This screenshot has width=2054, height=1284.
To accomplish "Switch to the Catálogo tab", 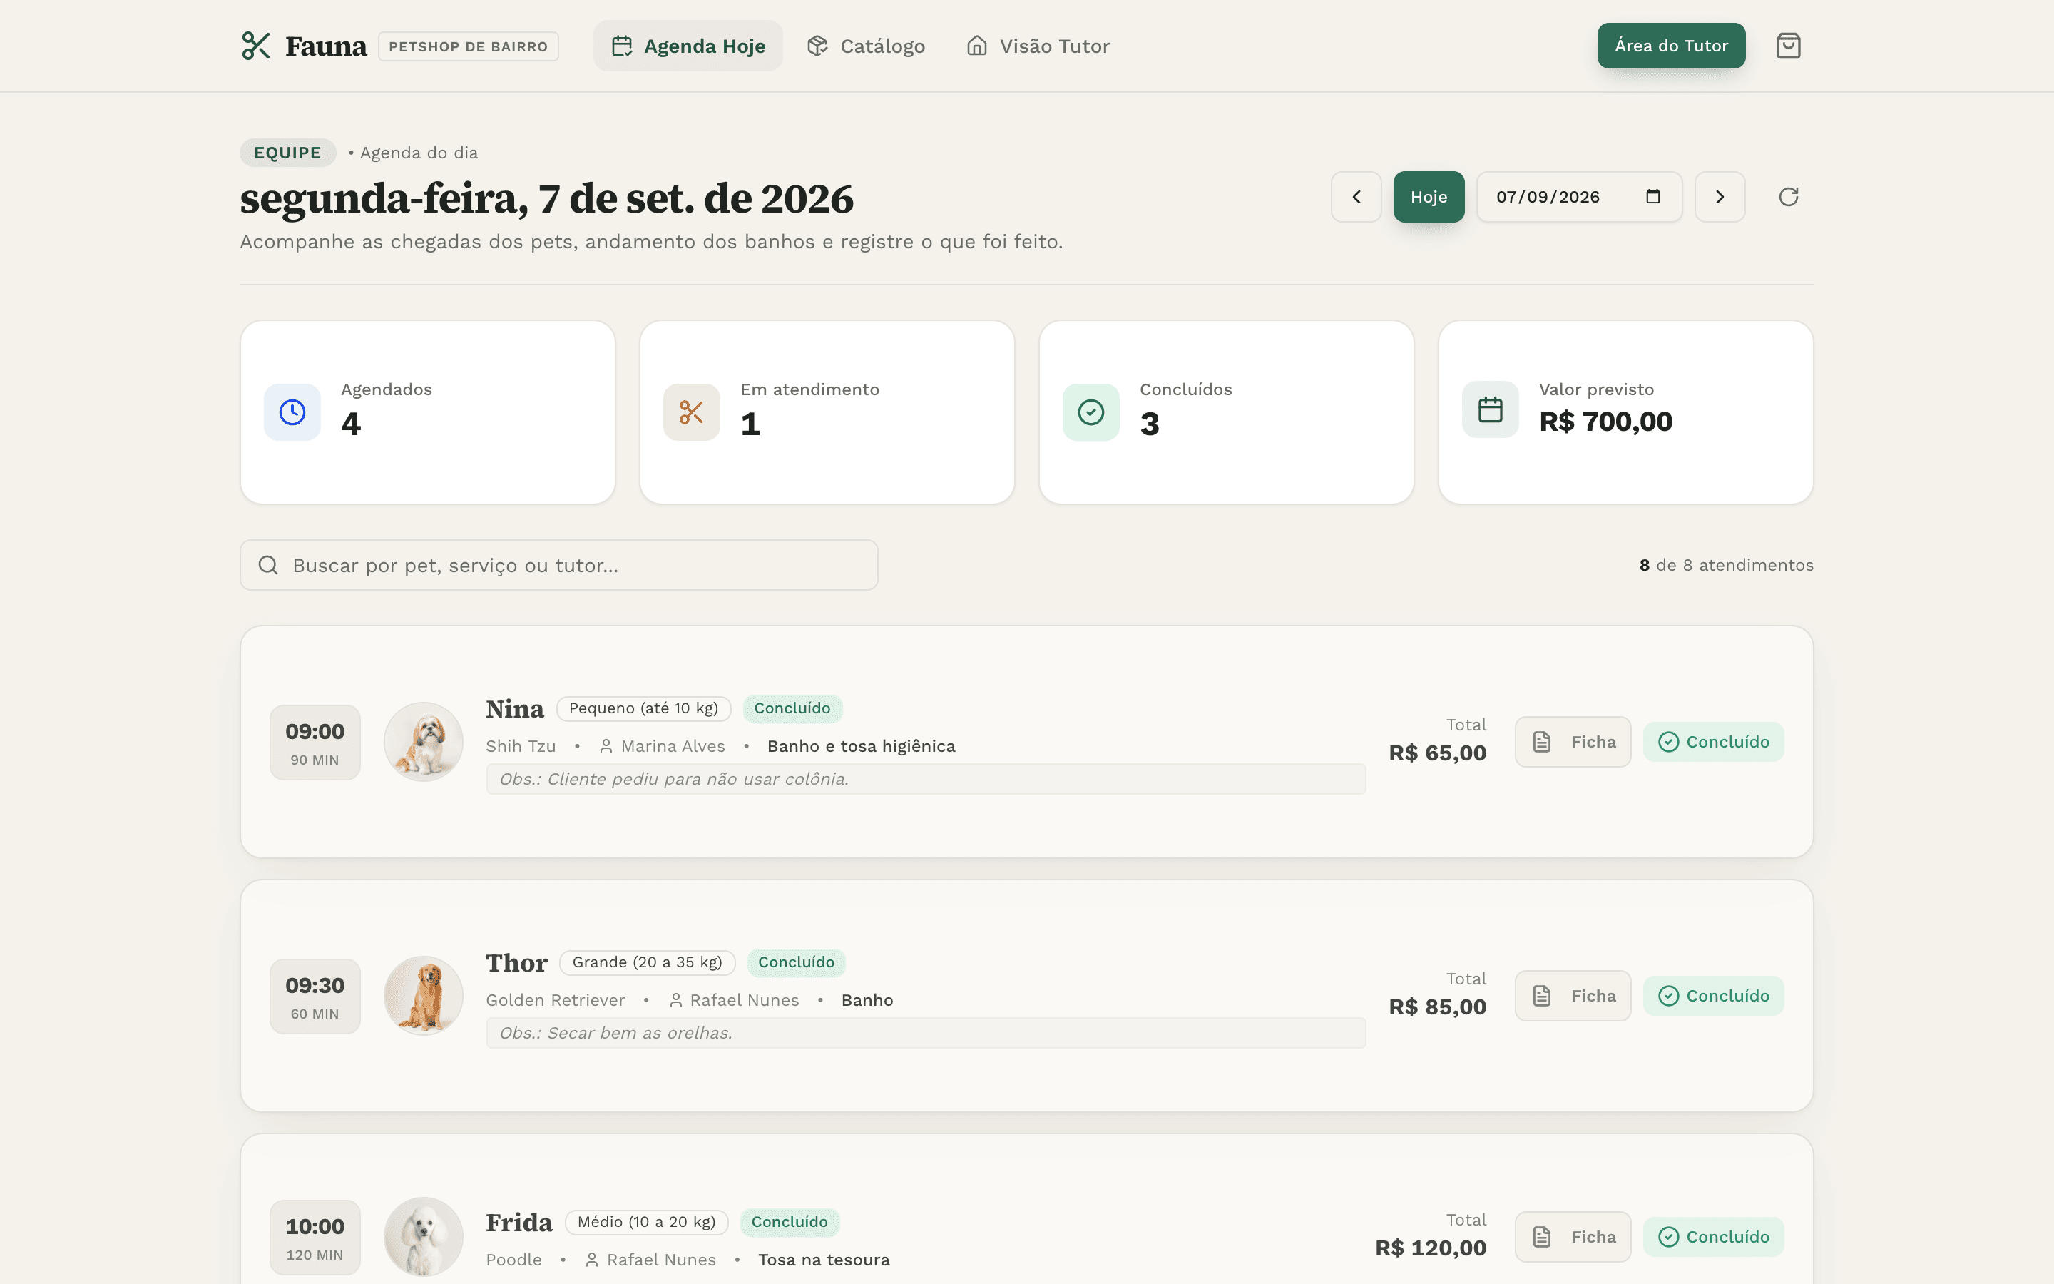I will [866, 46].
